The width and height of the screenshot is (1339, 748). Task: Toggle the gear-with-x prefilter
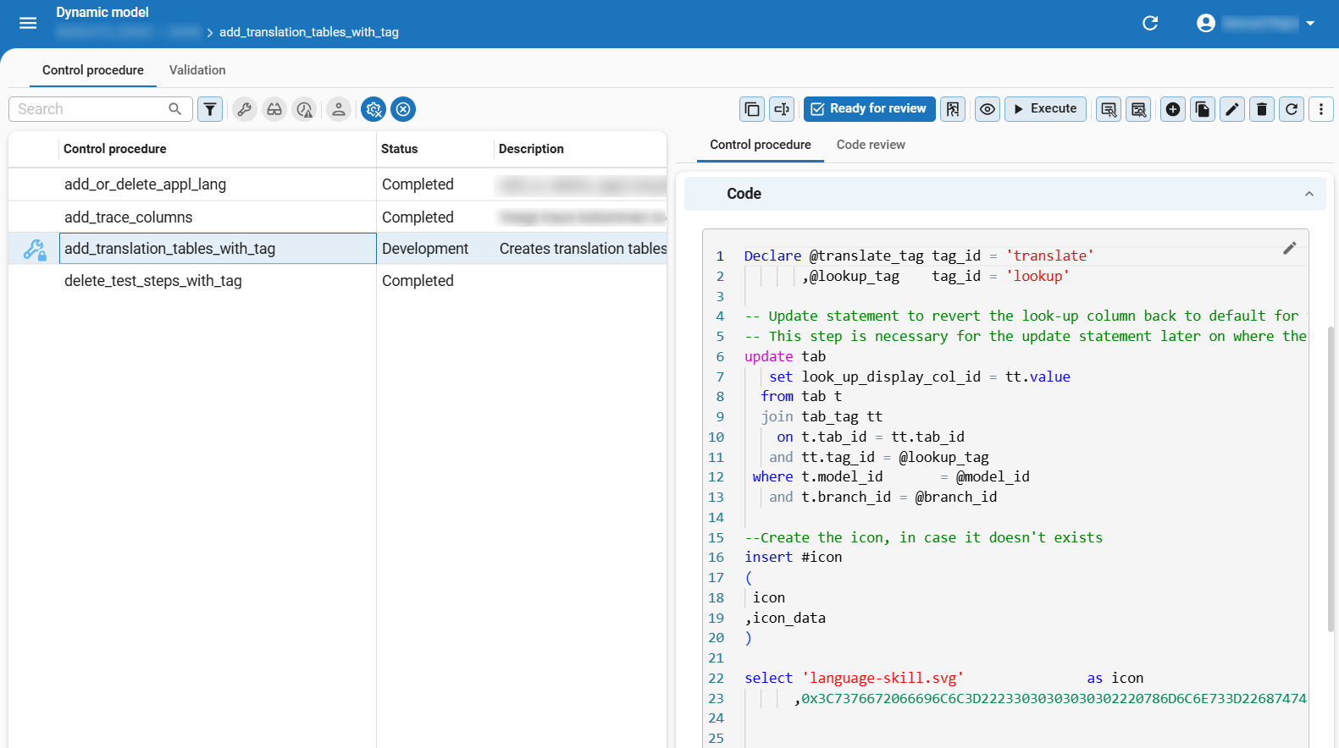(x=373, y=109)
